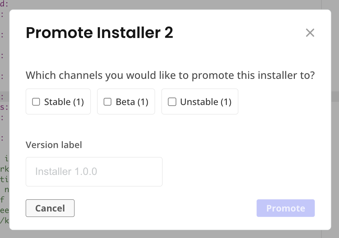Close the dialog with the X icon
The image size is (339, 238).
pos(310,33)
